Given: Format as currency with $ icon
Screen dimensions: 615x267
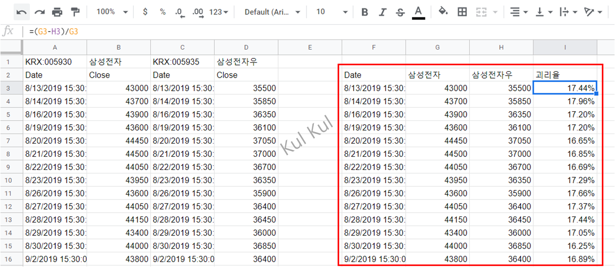Looking at the screenshot, I should coord(145,12).
